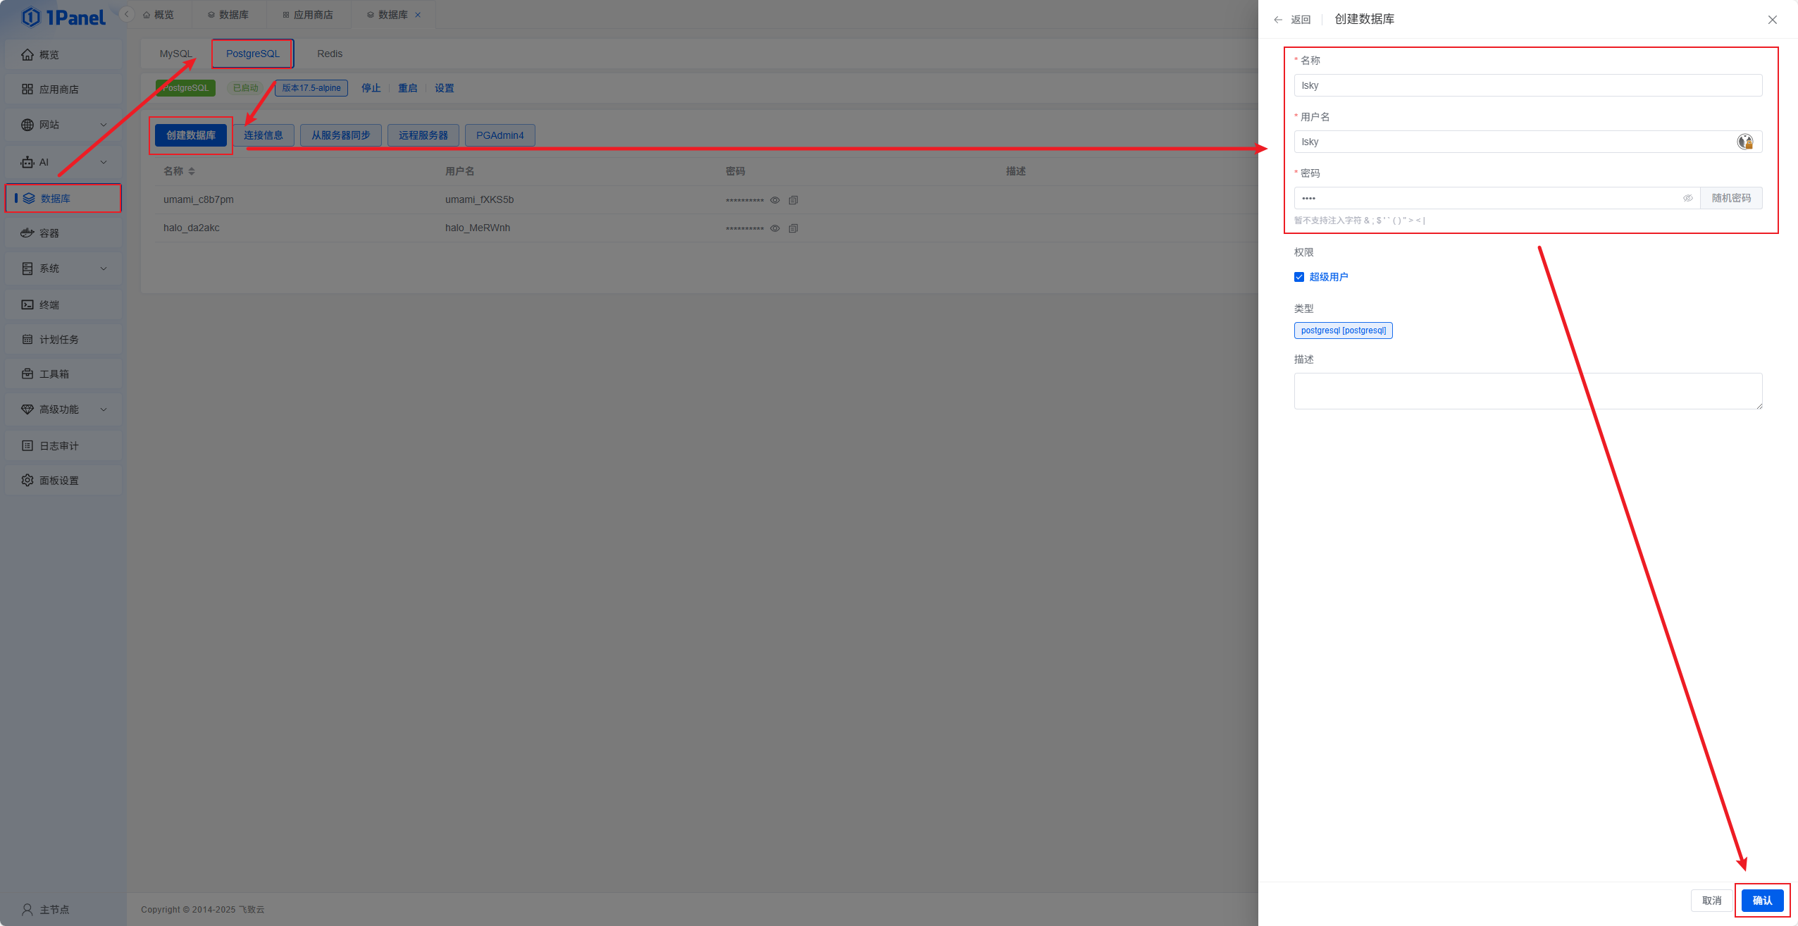Click the 1Panel logo
Image resolution: width=1798 pixels, height=926 pixels.
(x=63, y=17)
